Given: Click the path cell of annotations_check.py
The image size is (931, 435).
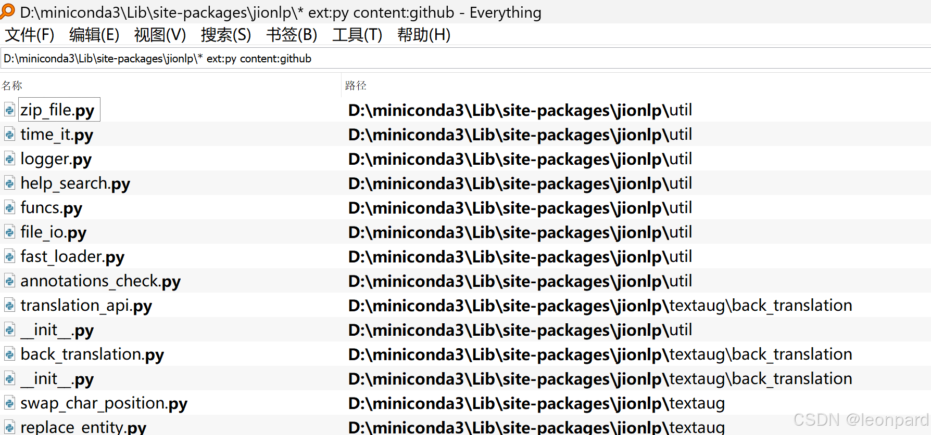Looking at the screenshot, I should (520, 281).
